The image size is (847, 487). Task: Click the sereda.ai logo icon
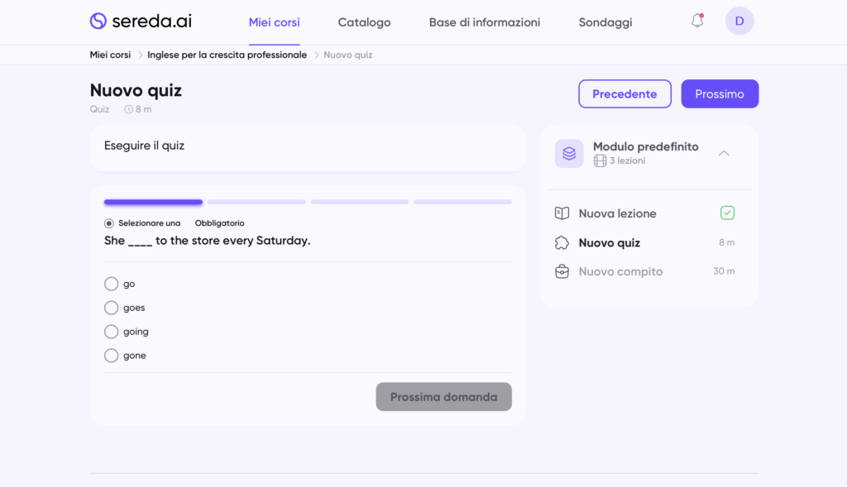tap(98, 21)
